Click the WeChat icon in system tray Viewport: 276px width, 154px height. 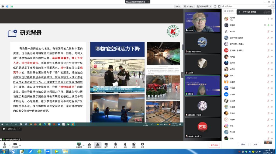246,152
